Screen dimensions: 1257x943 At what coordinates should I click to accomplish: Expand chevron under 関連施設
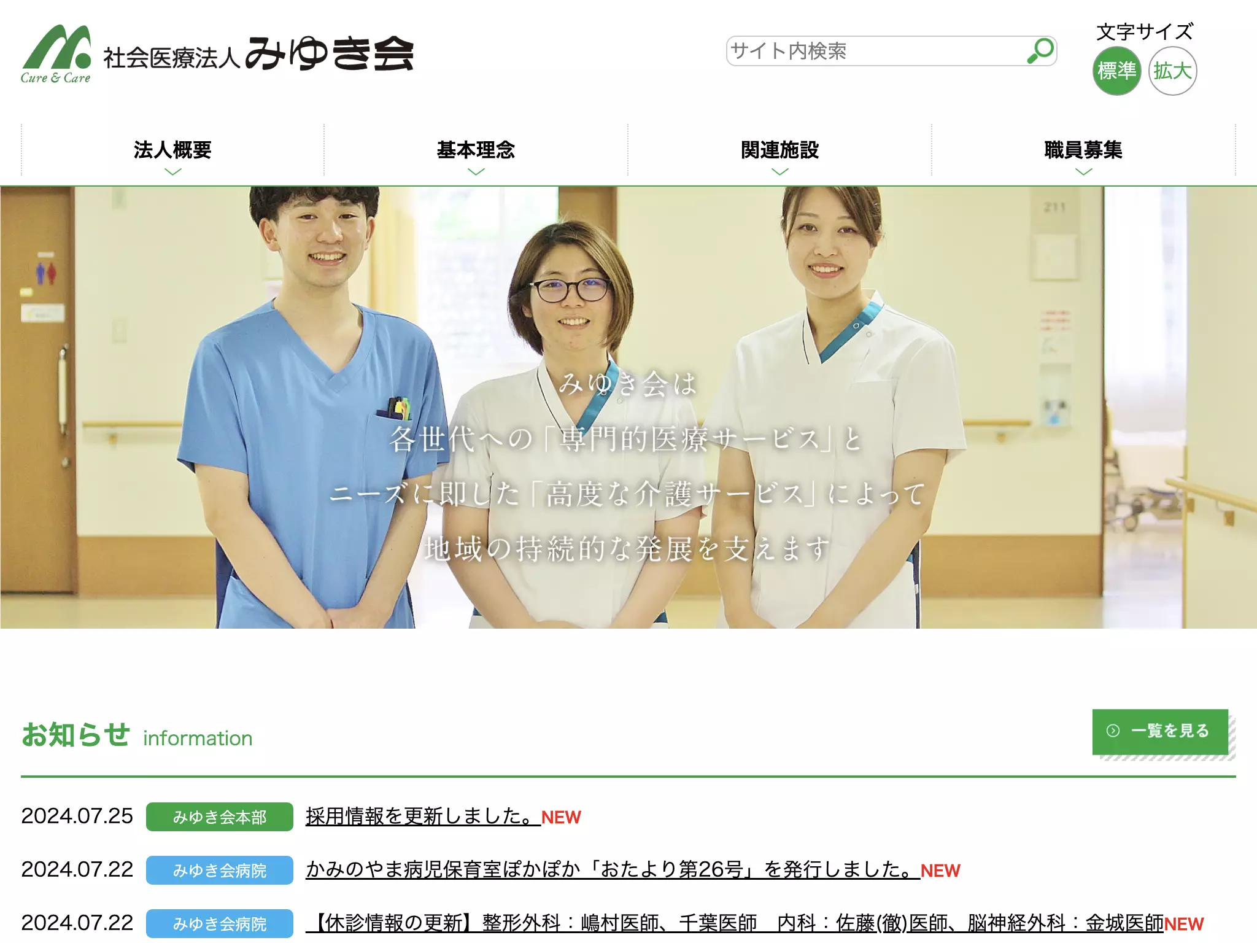[x=780, y=172]
